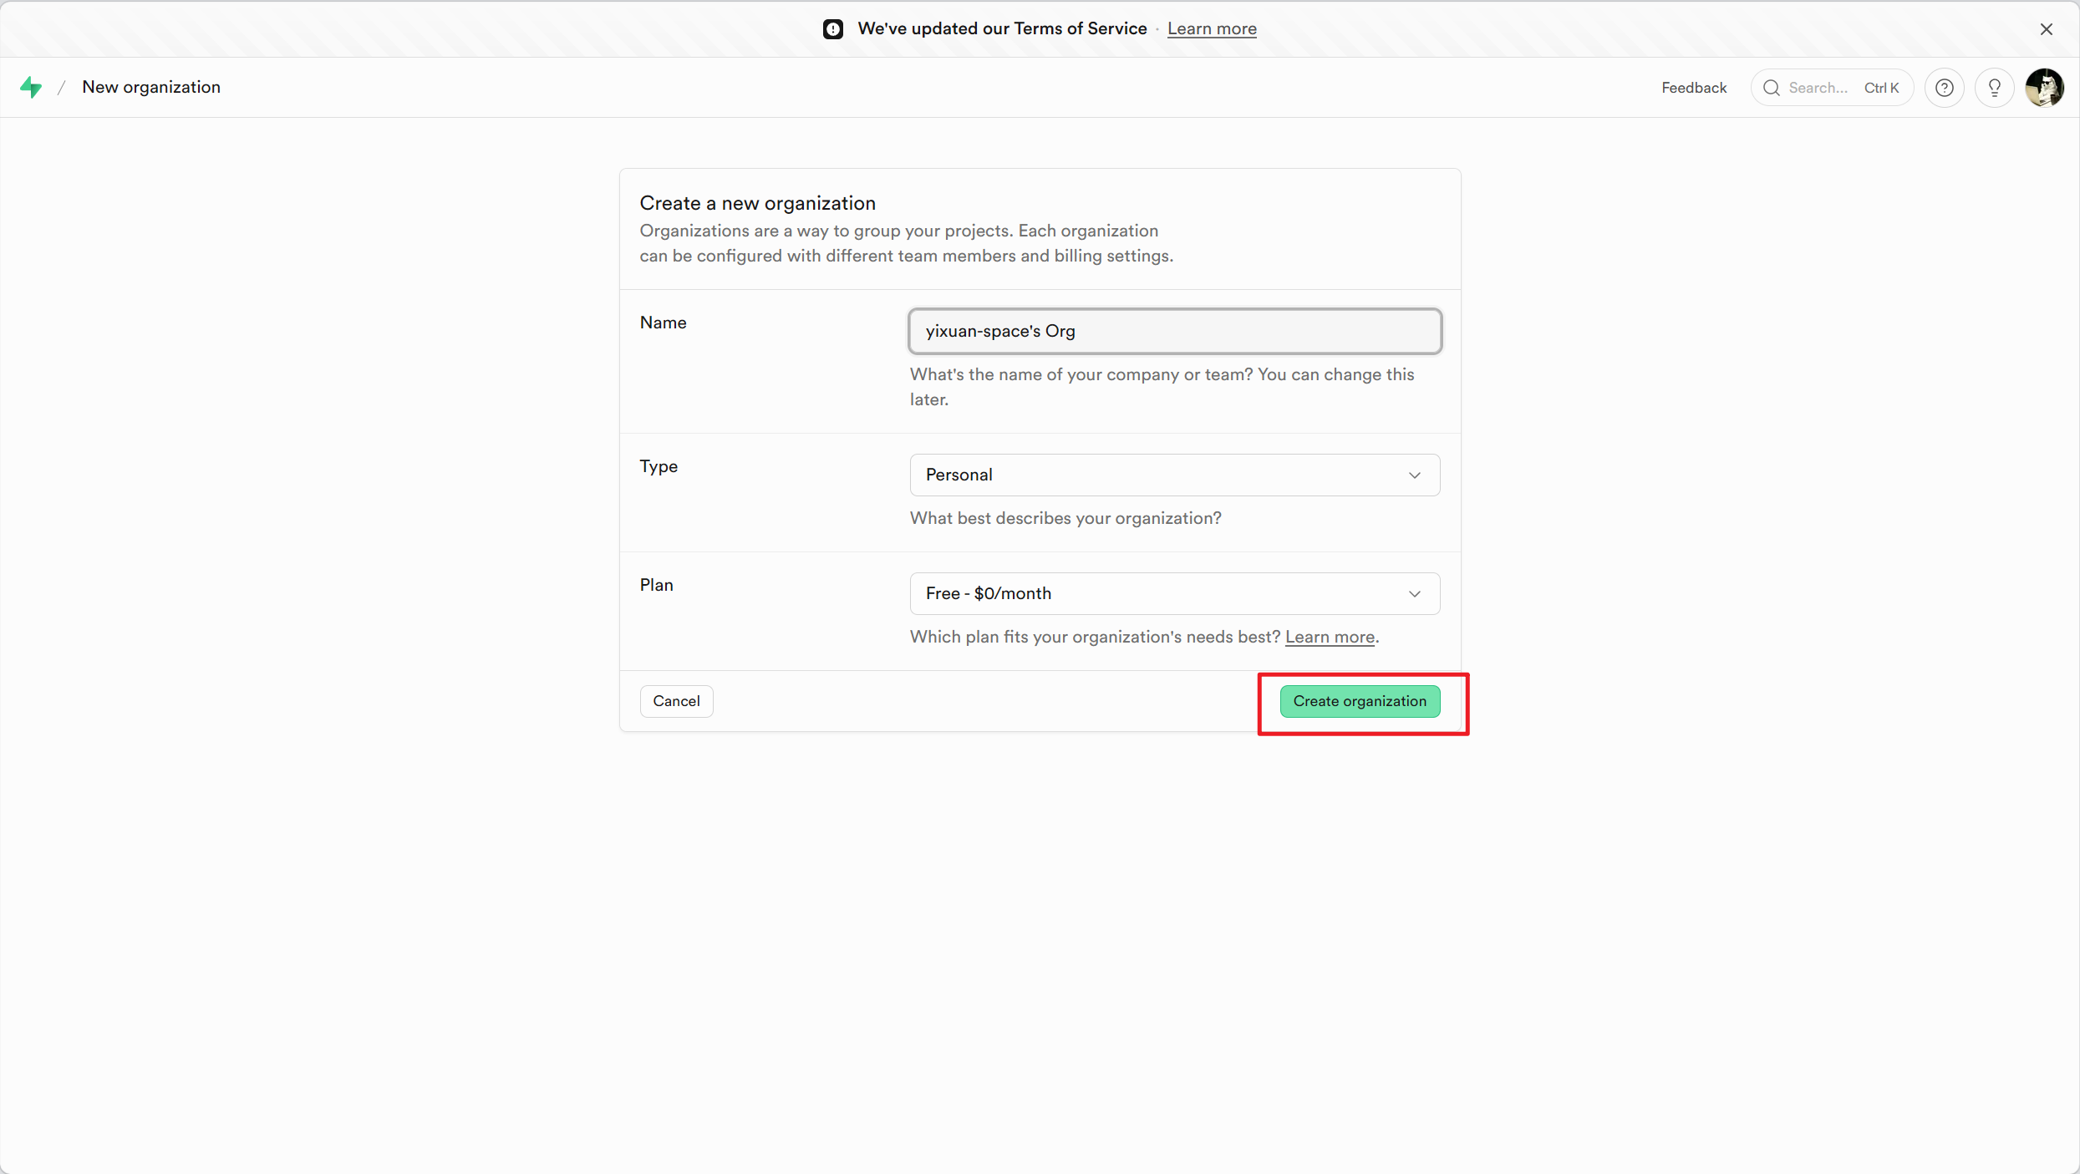Screen dimensions: 2080x1174
Task: Click the Feedback button
Action: coord(1694,88)
